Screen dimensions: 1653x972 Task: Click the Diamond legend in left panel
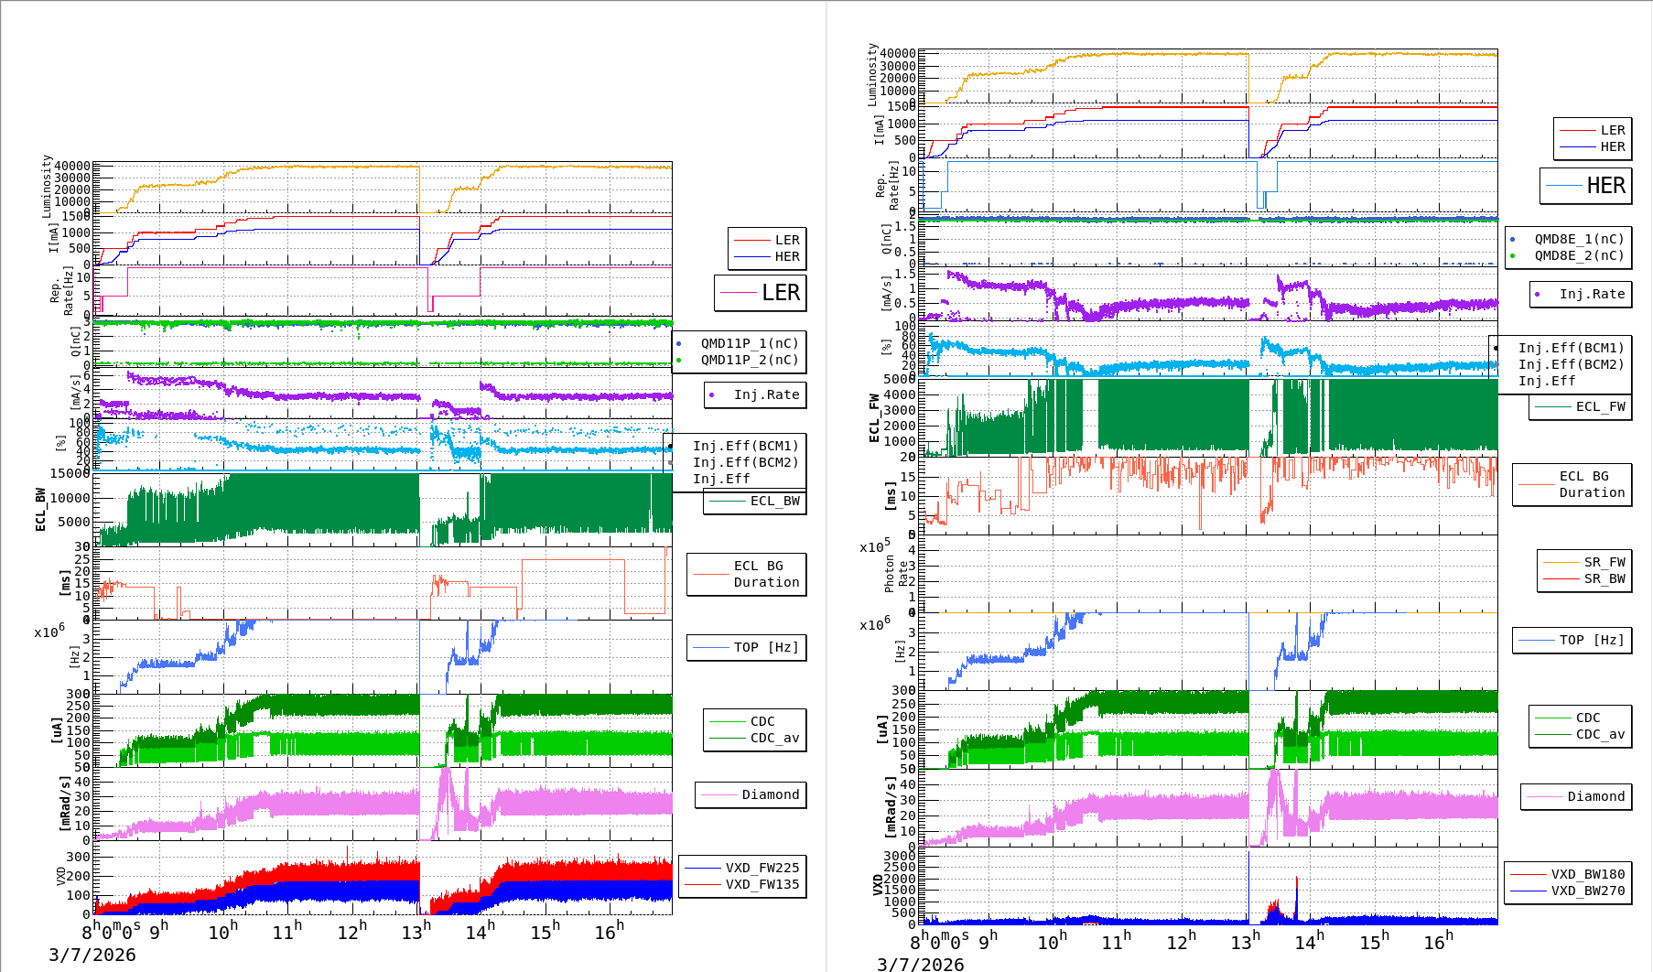point(770,794)
